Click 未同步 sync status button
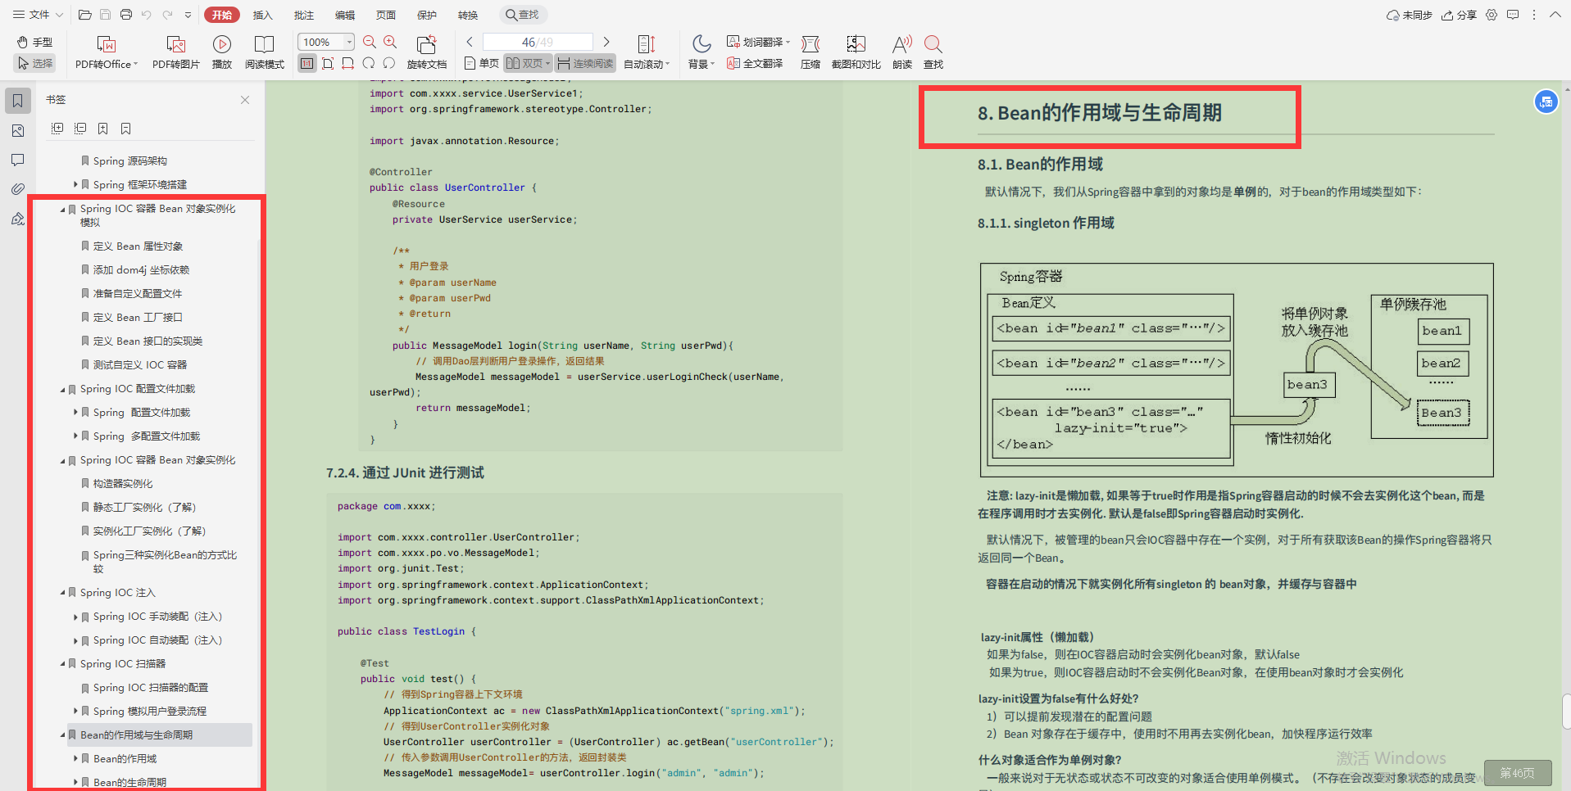This screenshot has height=791, width=1571. click(1409, 15)
